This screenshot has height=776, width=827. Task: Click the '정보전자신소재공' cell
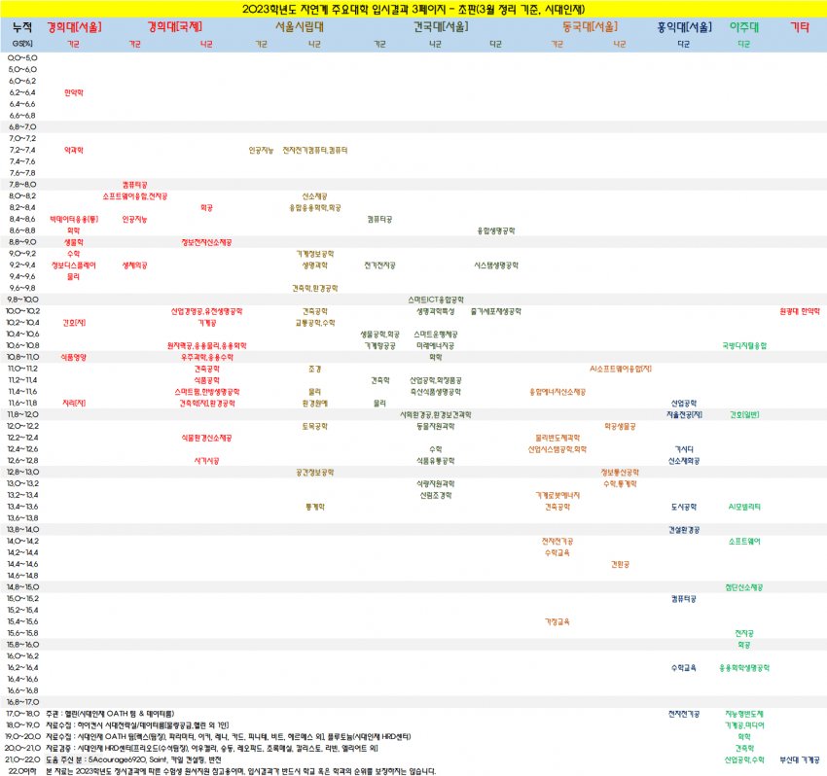[x=206, y=242]
